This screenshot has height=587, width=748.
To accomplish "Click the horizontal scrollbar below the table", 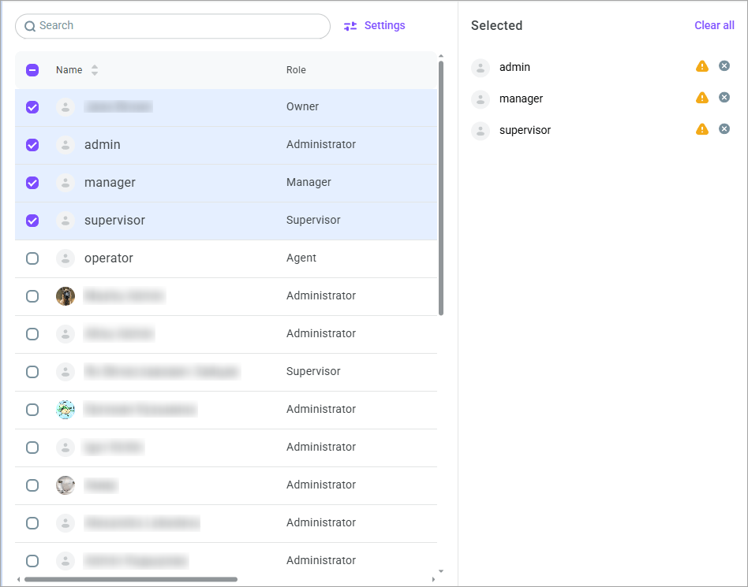I will [131, 579].
